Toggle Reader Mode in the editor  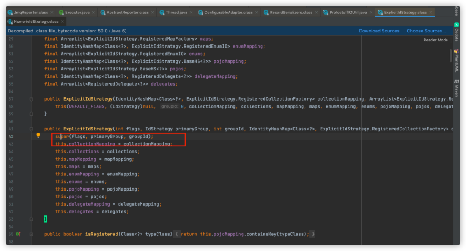(x=435, y=40)
